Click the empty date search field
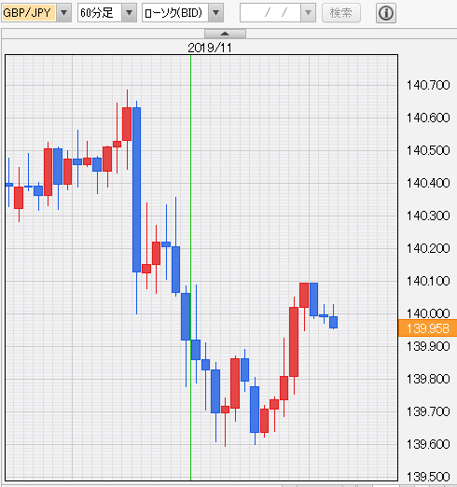The height and width of the screenshot is (487, 457). click(x=270, y=13)
